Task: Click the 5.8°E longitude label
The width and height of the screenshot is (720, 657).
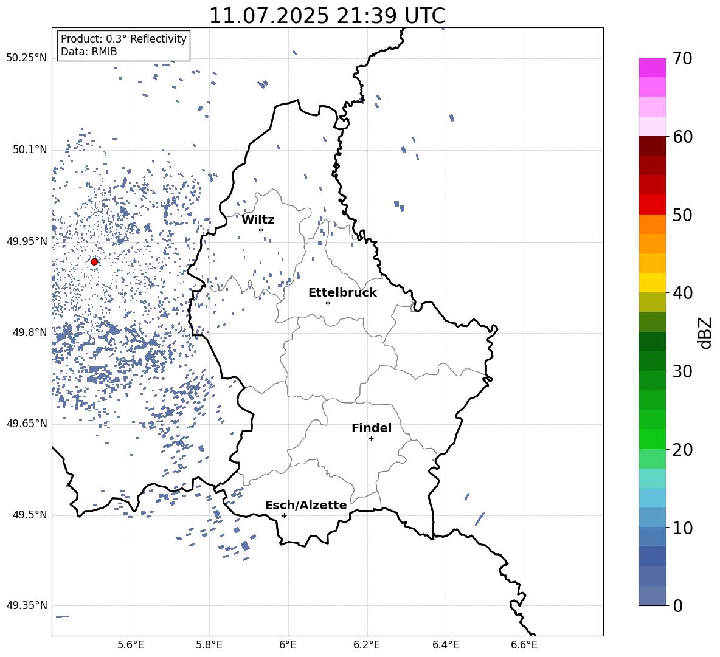Action: (209, 645)
